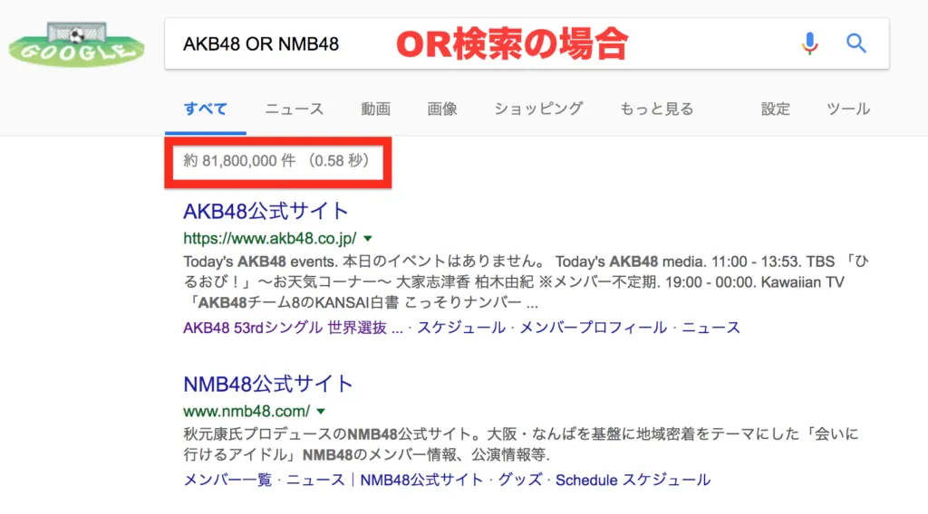
Task: Open the ニュース sitelink under AKB48 result
Action: pos(710,328)
